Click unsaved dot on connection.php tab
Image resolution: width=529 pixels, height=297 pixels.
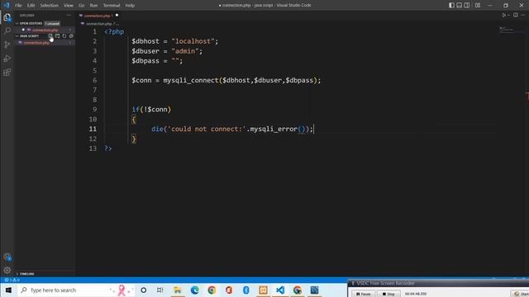[117, 15]
